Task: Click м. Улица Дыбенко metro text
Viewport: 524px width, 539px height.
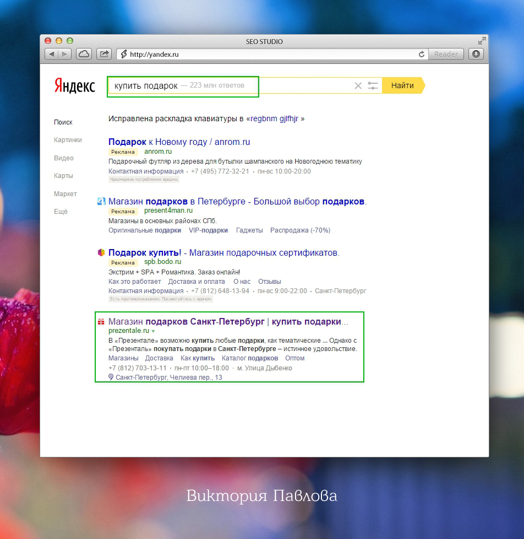Action: click(264, 368)
